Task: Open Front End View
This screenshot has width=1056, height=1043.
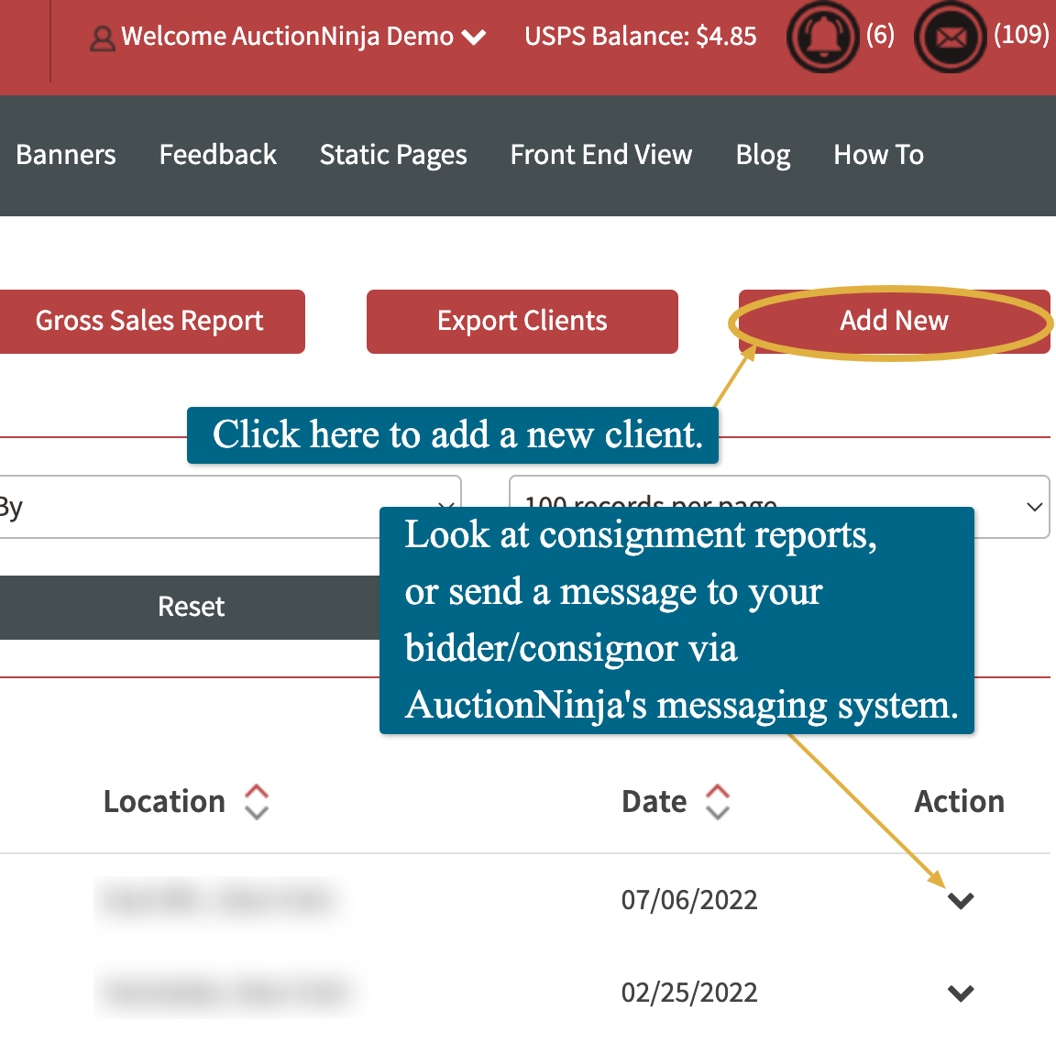Action: (600, 155)
